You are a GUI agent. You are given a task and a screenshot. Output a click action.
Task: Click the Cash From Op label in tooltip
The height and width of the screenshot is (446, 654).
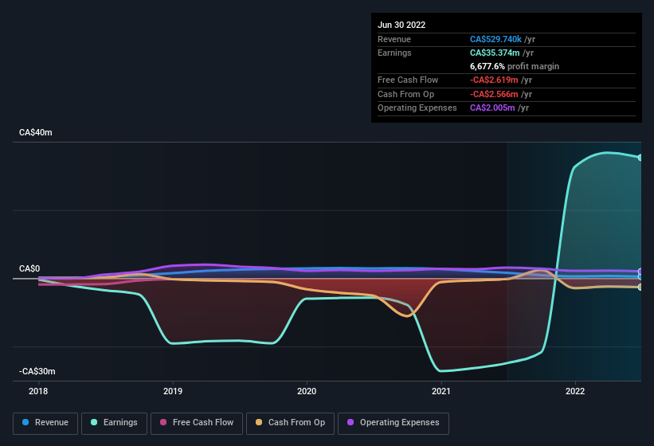coord(405,94)
